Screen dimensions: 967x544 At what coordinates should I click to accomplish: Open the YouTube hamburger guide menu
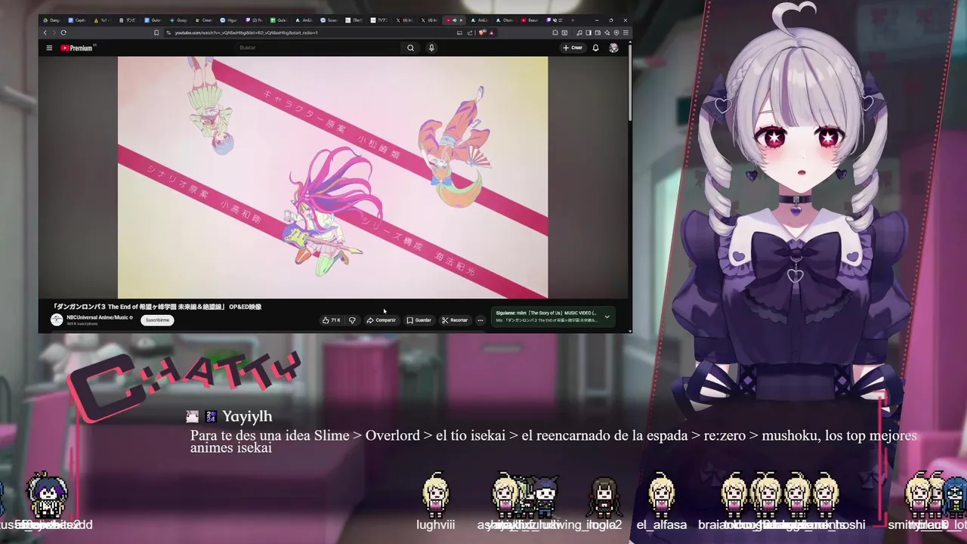(x=49, y=48)
